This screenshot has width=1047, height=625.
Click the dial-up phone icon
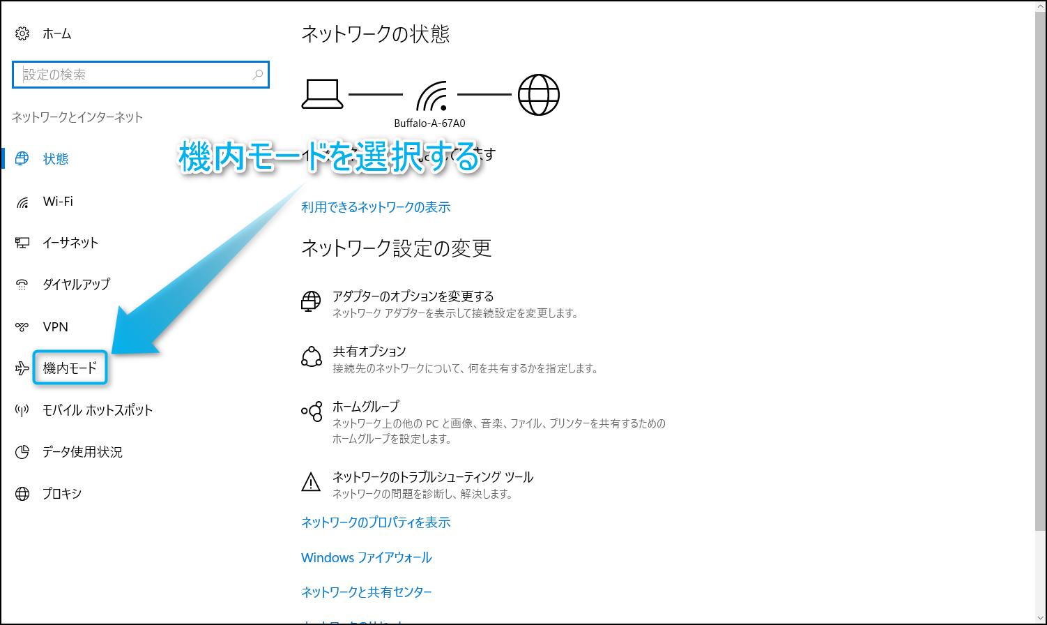pyautogui.click(x=22, y=285)
